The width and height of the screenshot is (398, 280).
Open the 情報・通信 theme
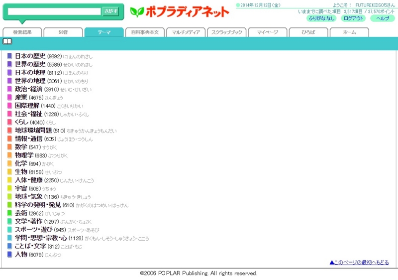(x=29, y=139)
